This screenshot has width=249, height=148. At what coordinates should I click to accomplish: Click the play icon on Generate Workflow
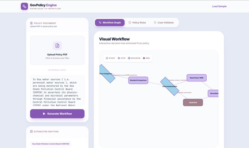pos(44,113)
